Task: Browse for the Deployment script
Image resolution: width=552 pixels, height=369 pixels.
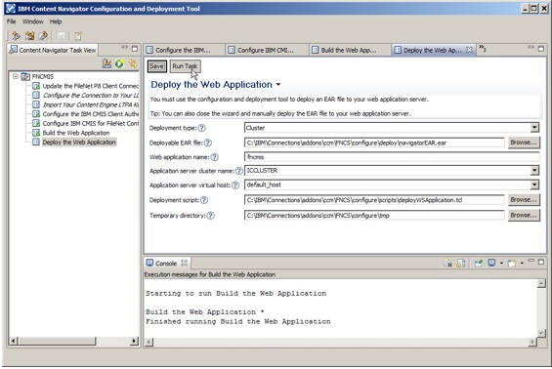Action: pos(524,200)
